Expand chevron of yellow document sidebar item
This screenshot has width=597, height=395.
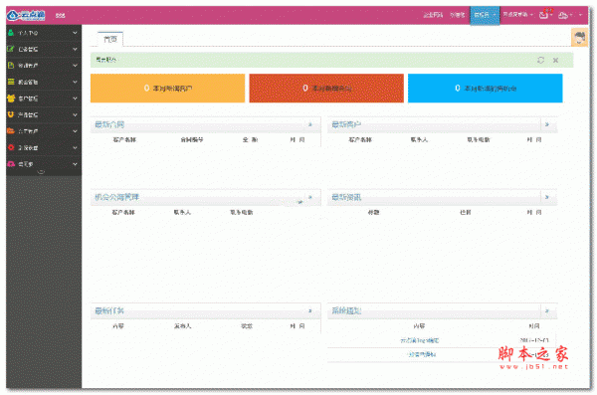(75, 66)
